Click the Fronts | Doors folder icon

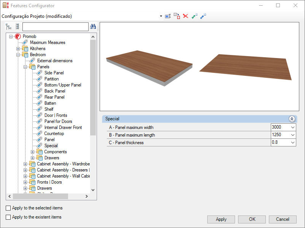tap(32, 182)
